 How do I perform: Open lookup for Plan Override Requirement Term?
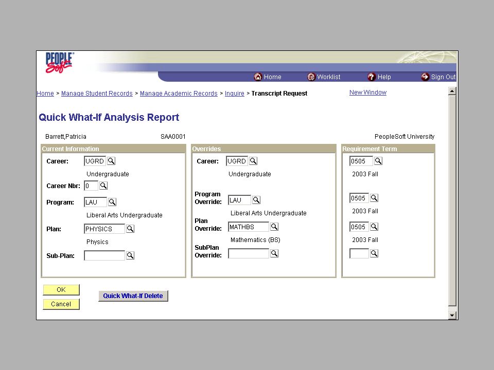pyautogui.click(x=374, y=227)
